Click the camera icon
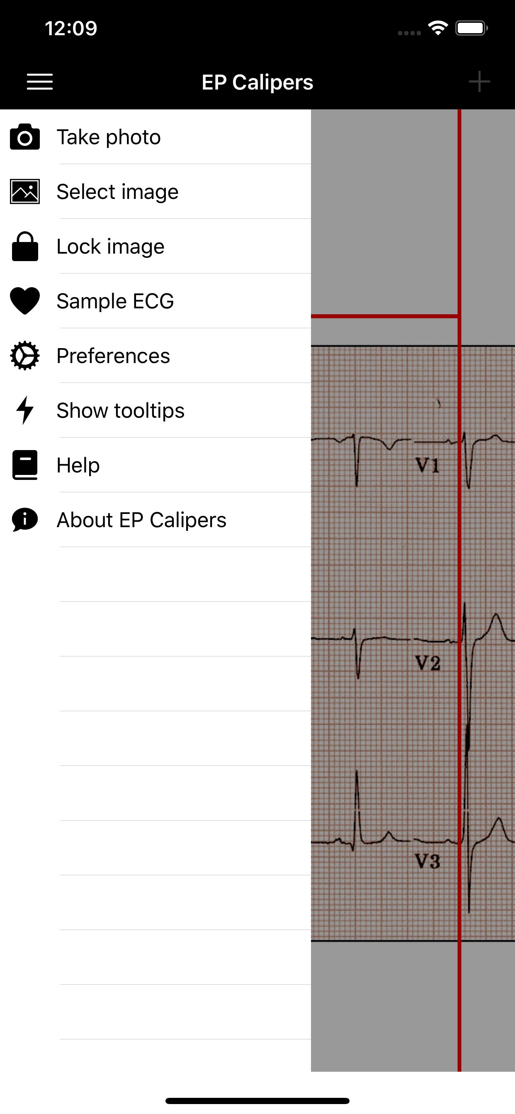Viewport: 515px width, 1114px height. [x=25, y=137]
